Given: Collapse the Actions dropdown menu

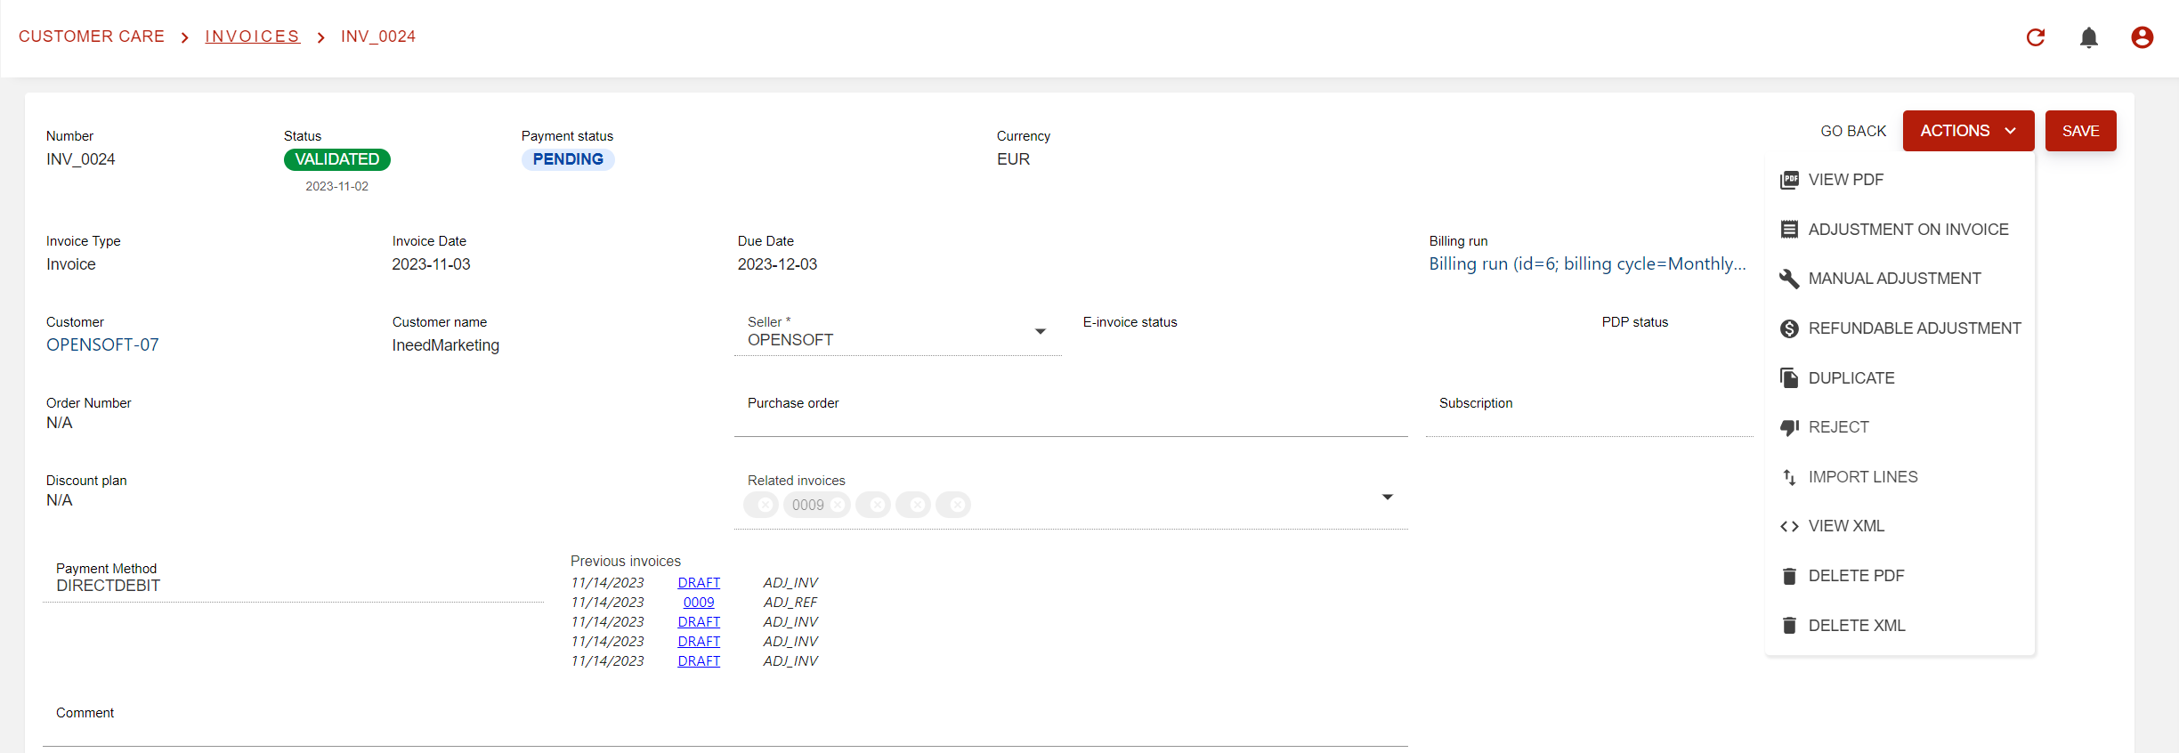Looking at the screenshot, I should pos(1968,131).
